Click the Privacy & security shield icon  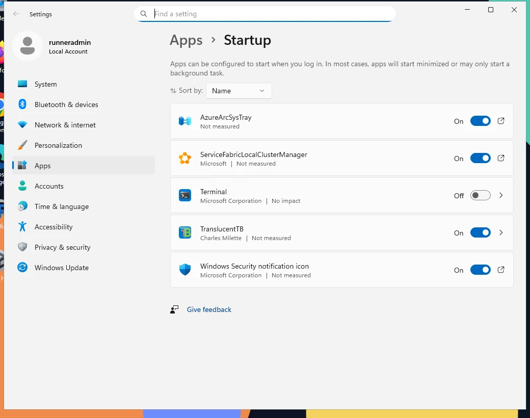(22, 247)
